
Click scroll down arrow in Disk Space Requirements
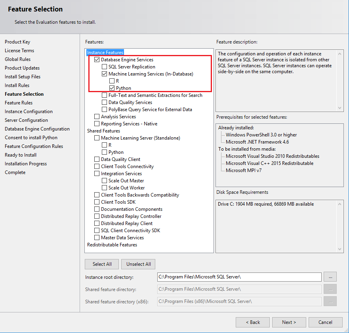[x=339, y=249]
